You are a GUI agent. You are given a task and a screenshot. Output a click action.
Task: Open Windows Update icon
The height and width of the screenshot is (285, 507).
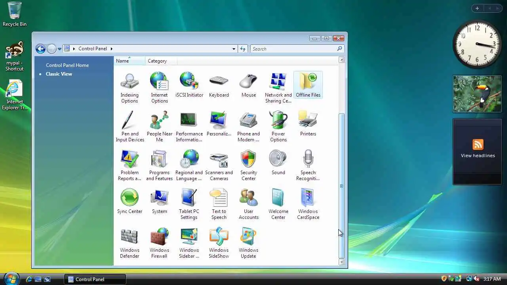tap(248, 243)
